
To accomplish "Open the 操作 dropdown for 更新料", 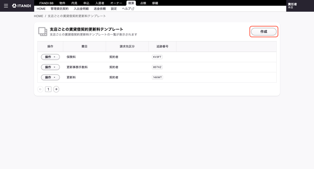I will point(50,77).
